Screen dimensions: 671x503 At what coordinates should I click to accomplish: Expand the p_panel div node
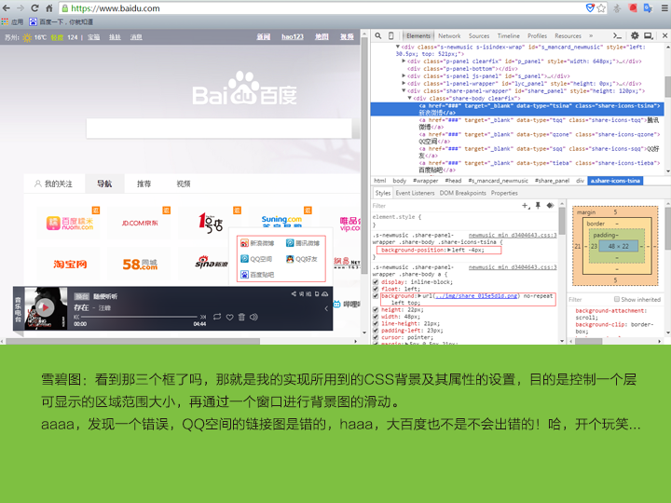coord(404,61)
